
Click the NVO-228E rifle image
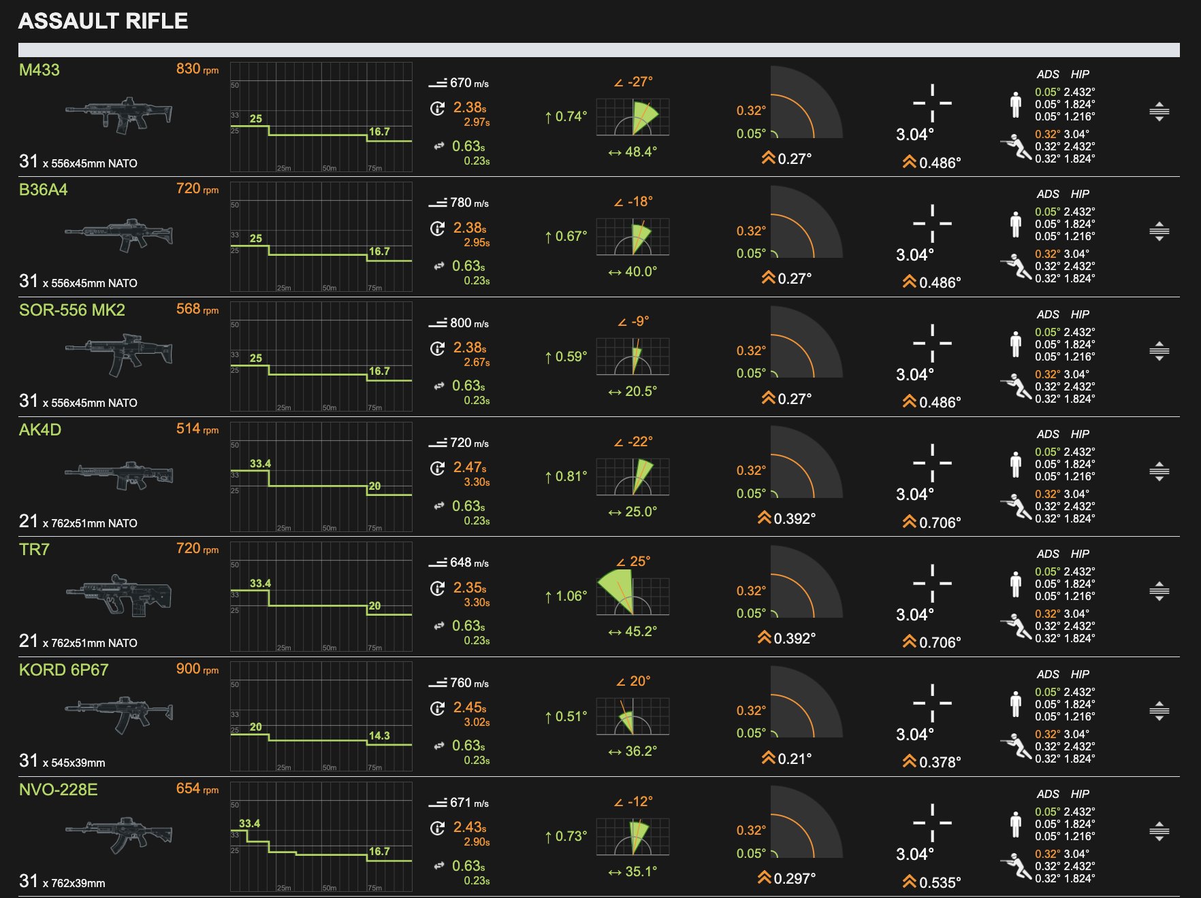coord(119,835)
